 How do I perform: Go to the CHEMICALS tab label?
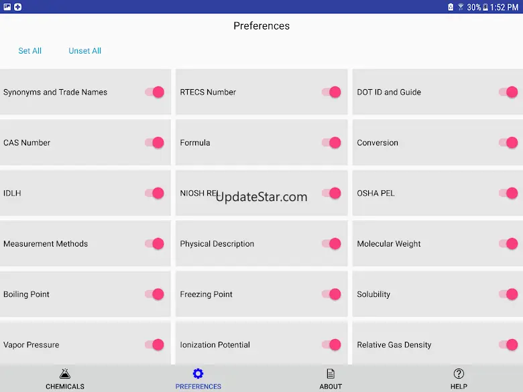coord(65,387)
